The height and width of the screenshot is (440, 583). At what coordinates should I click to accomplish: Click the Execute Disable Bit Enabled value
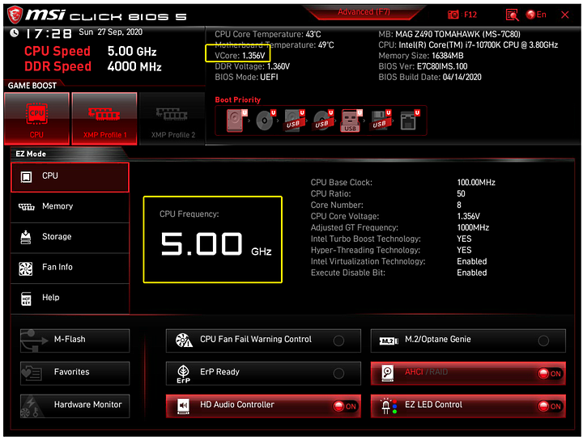tap(472, 273)
